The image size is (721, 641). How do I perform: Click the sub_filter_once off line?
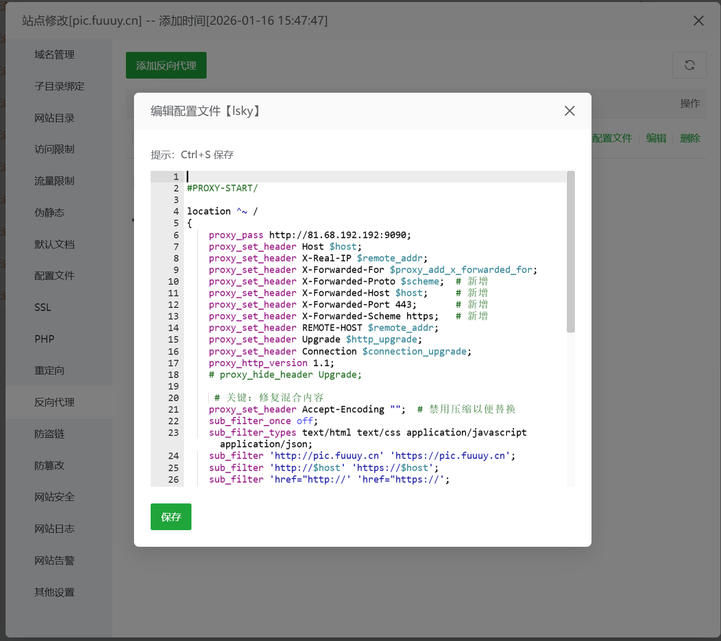(x=264, y=421)
